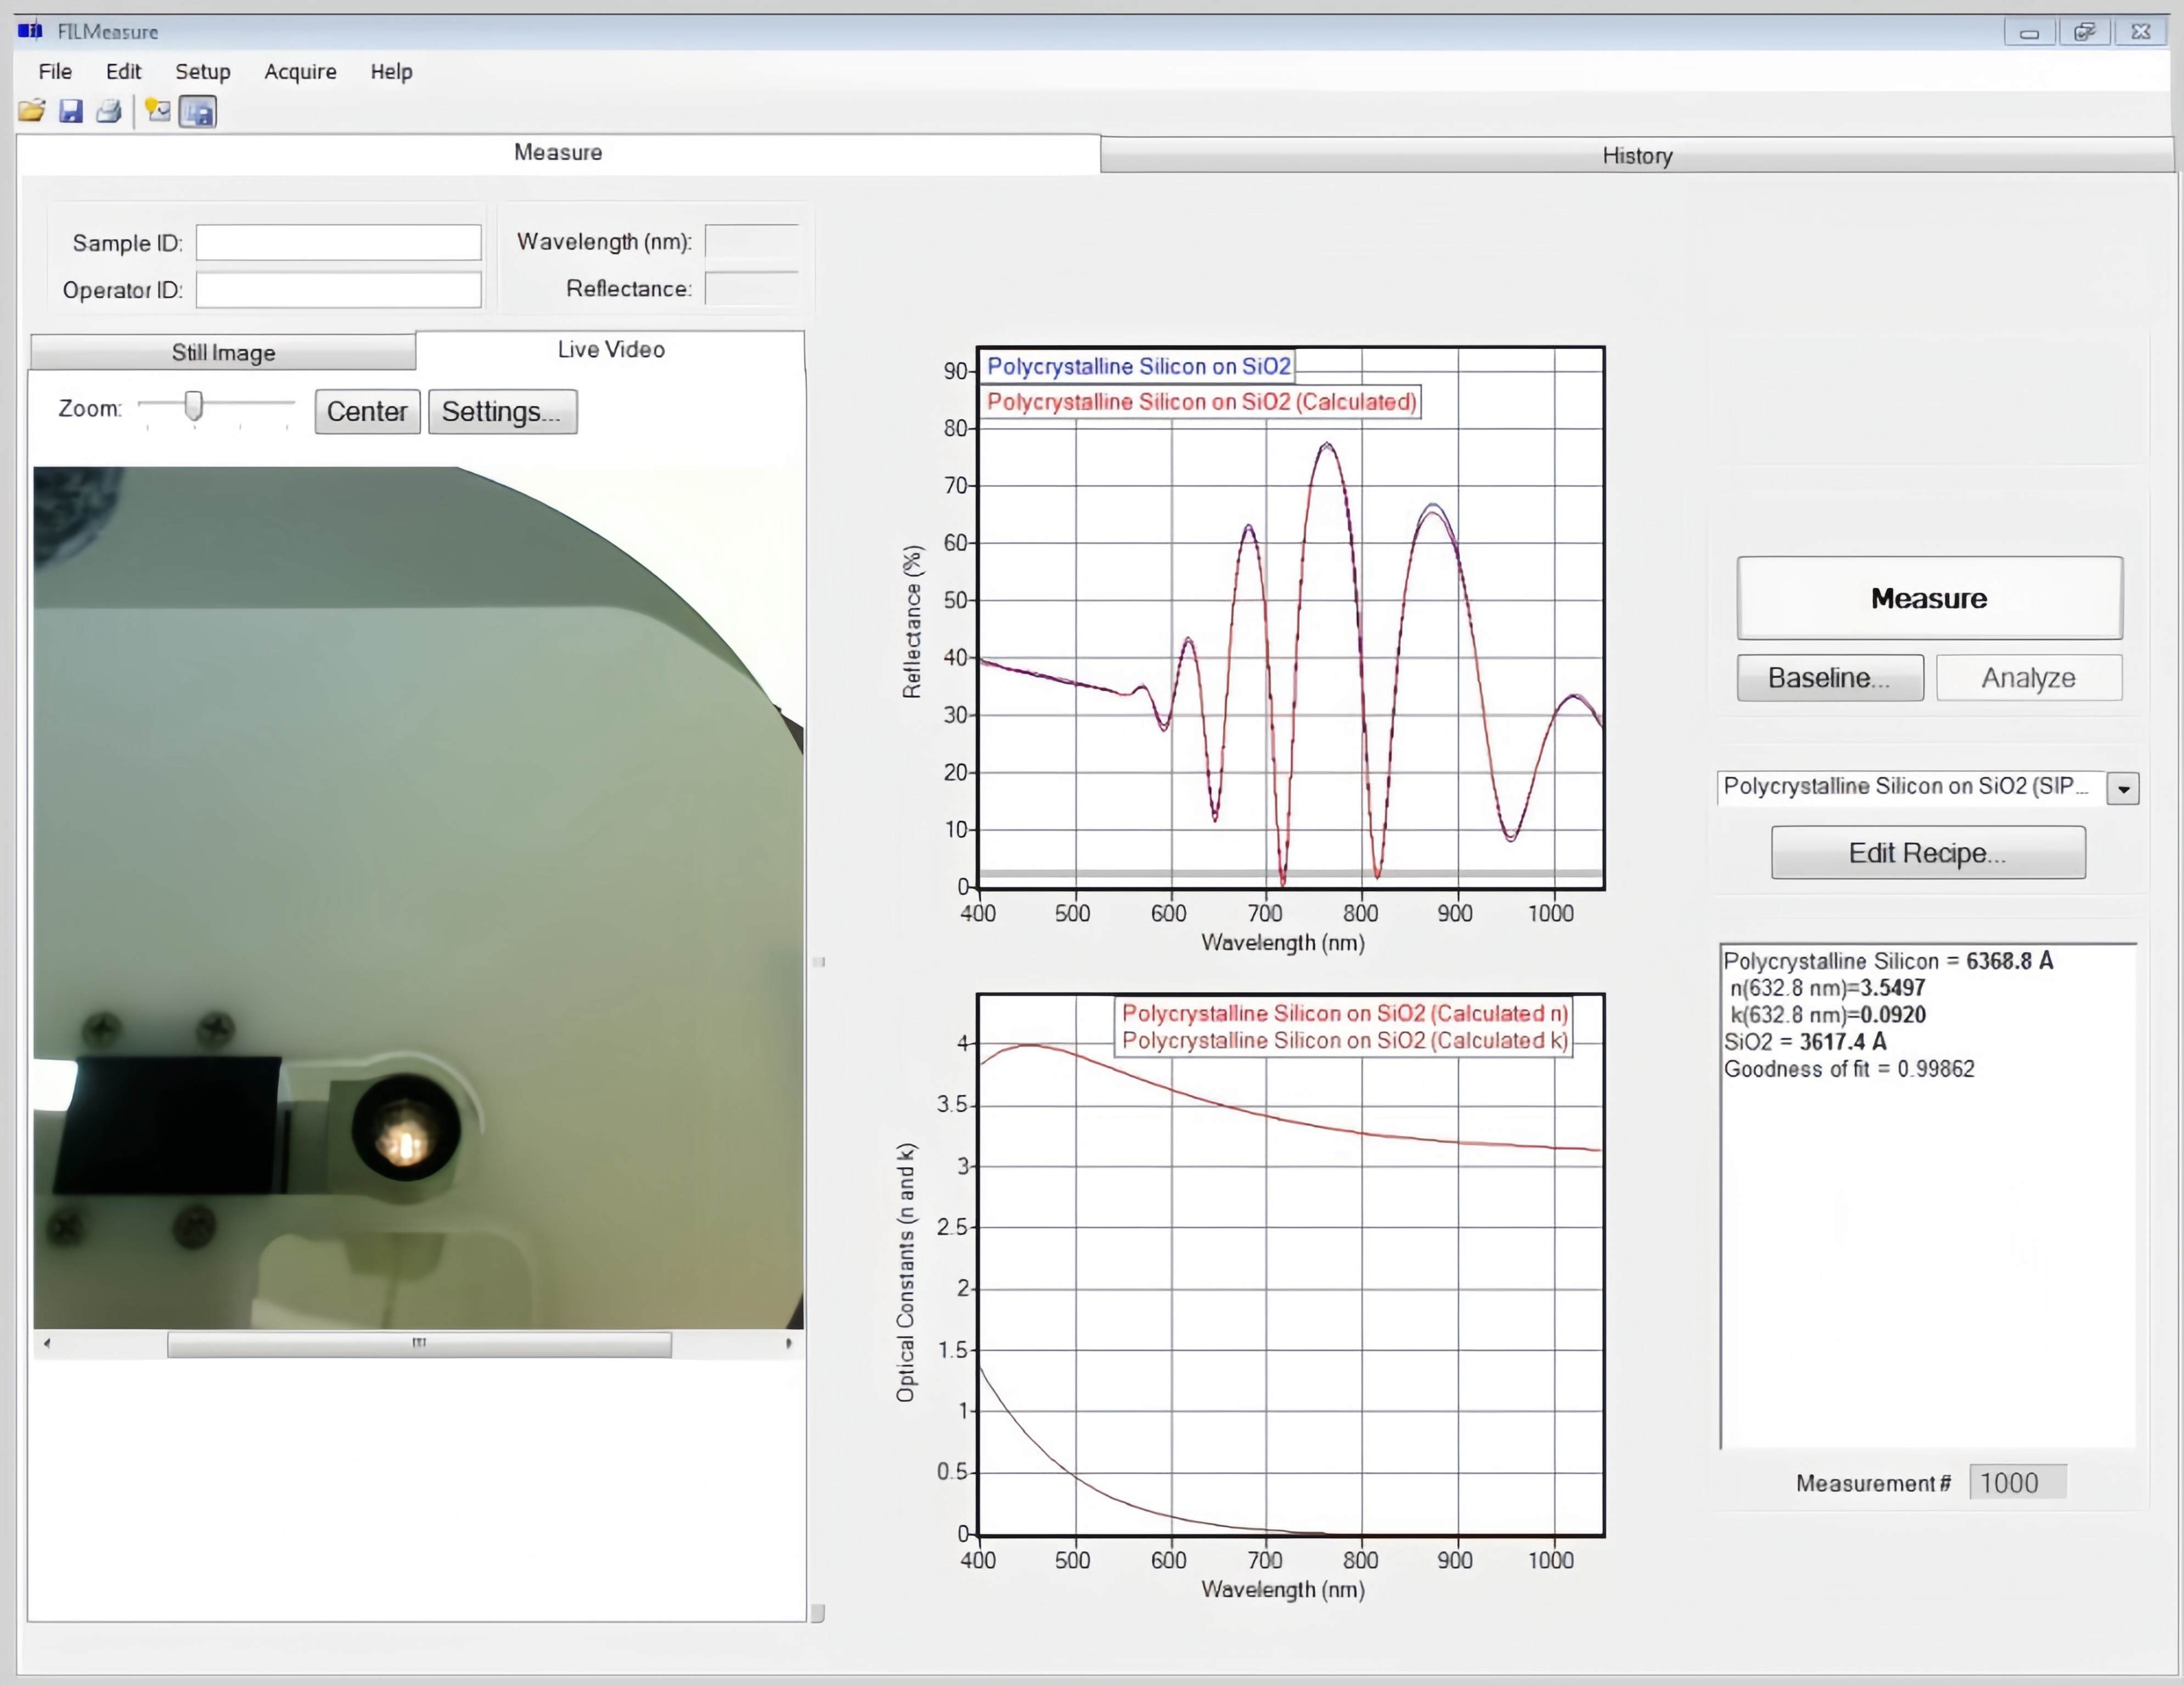Click the Goodness of fit = 0.99862 line
The height and width of the screenshot is (1685, 2184).
coord(1849,1068)
